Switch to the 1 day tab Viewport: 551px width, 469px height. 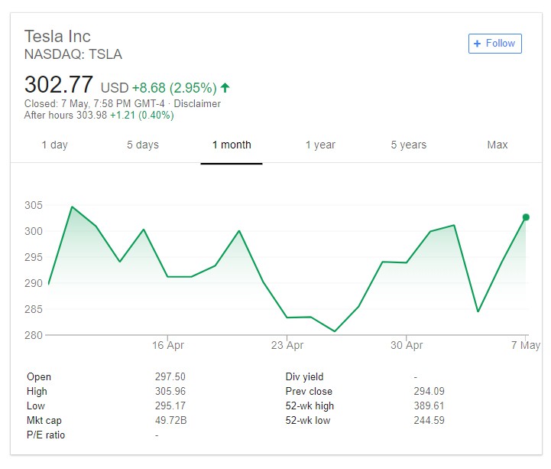click(54, 145)
